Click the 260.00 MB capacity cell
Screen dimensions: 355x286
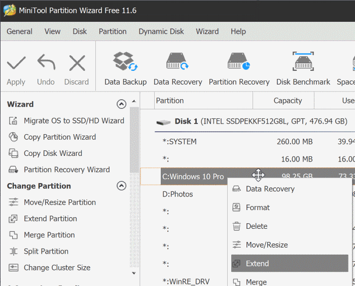(x=295, y=142)
